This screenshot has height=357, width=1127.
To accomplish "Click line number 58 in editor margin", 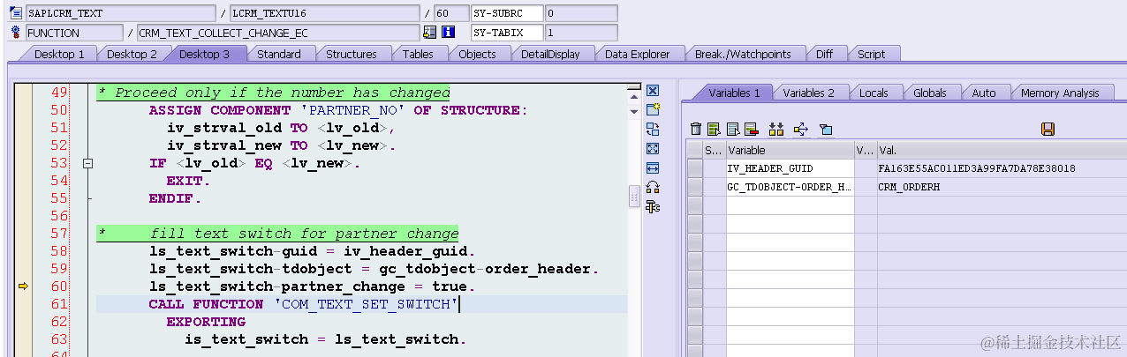I will [x=59, y=251].
